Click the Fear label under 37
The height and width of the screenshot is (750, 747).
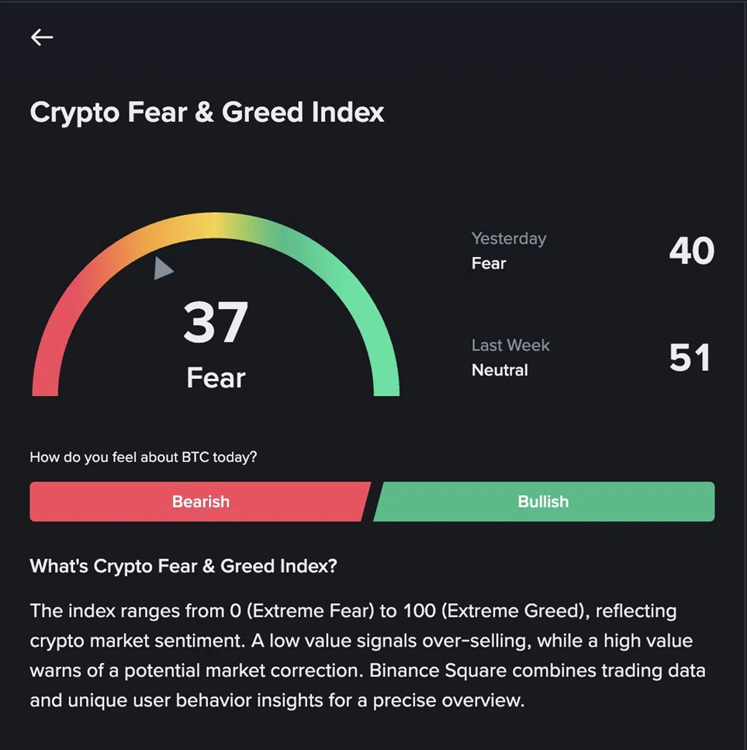click(x=216, y=378)
